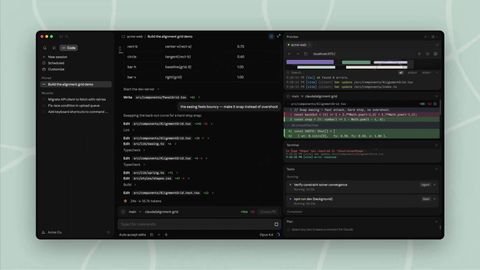
Task: Open the chat view icon beside Code
Action: (x=45, y=48)
